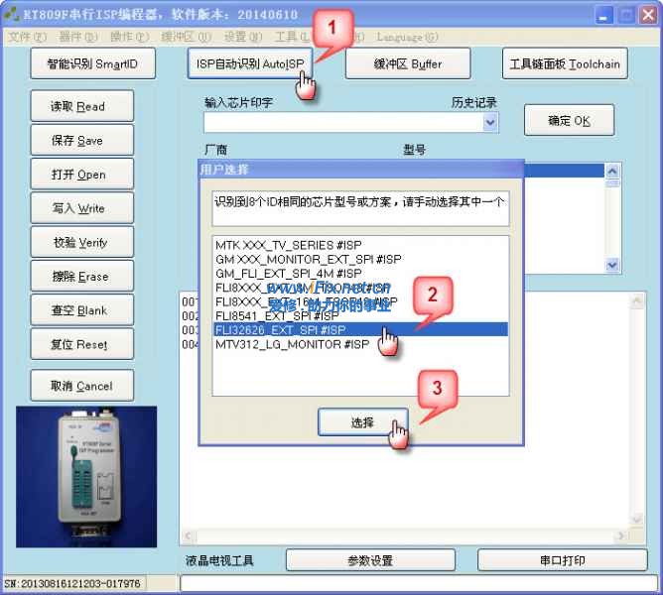Click the model list scrollbar down arrow
The width and height of the screenshot is (663, 595).
click(x=613, y=266)
